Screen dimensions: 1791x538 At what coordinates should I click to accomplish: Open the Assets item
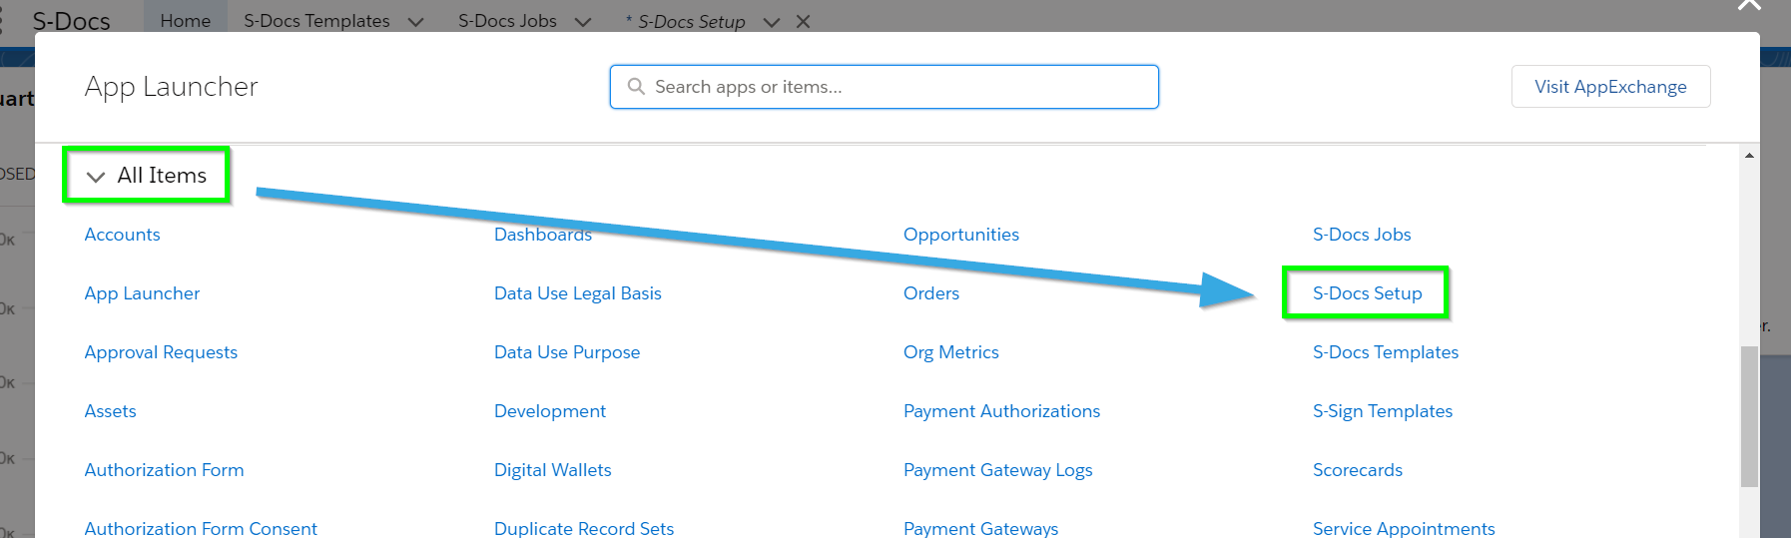point(110,411)
